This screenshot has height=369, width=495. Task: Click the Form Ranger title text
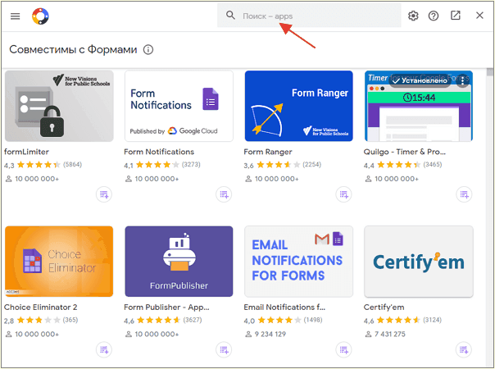(x=268, y=152)
